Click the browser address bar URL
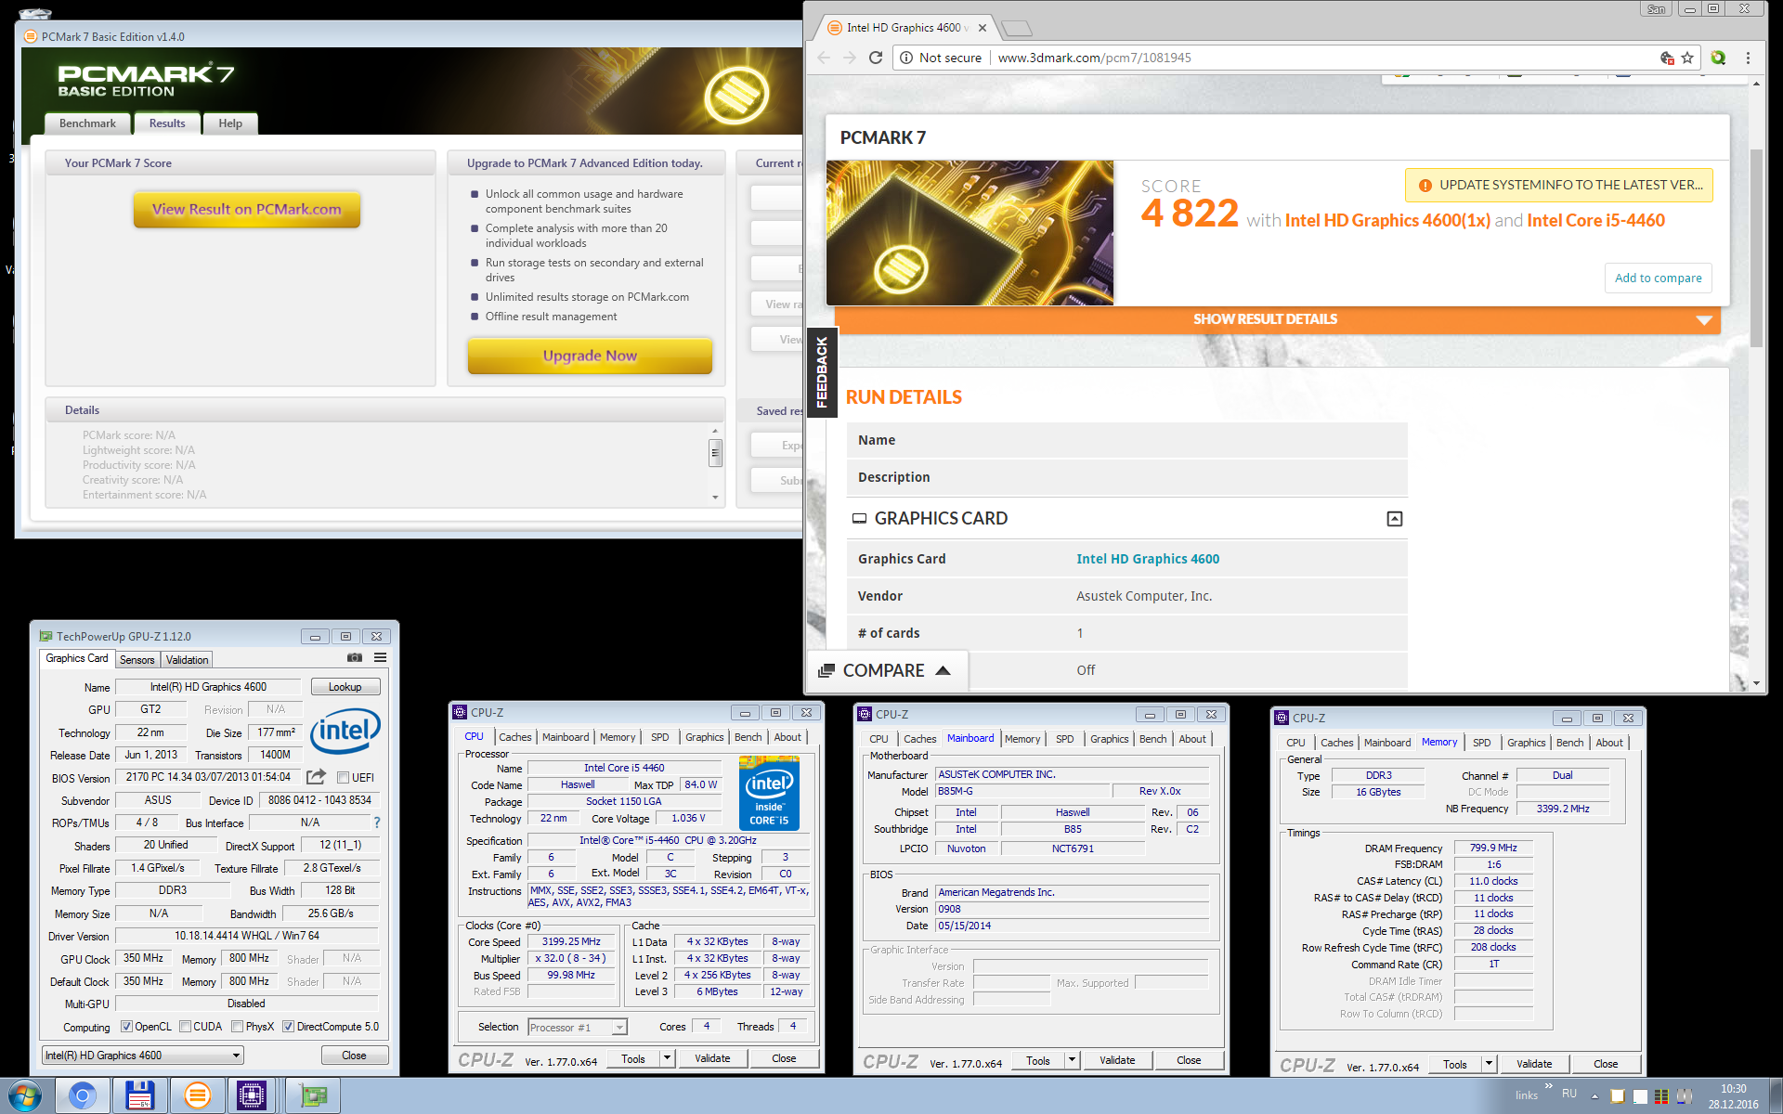This screenshot has width=1783, height=1114. click(x=1094, y=58)
